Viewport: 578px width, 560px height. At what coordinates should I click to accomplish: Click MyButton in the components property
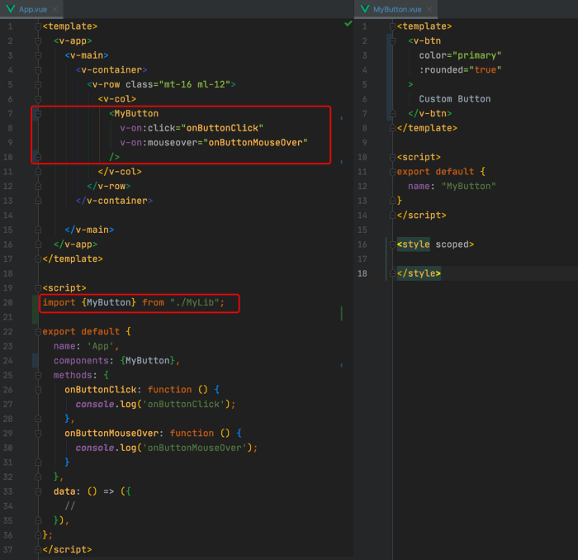pos(148,361)
